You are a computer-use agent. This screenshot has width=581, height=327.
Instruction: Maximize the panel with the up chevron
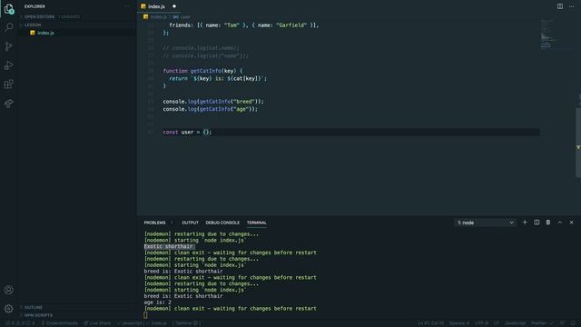click(x=560, y=223)
